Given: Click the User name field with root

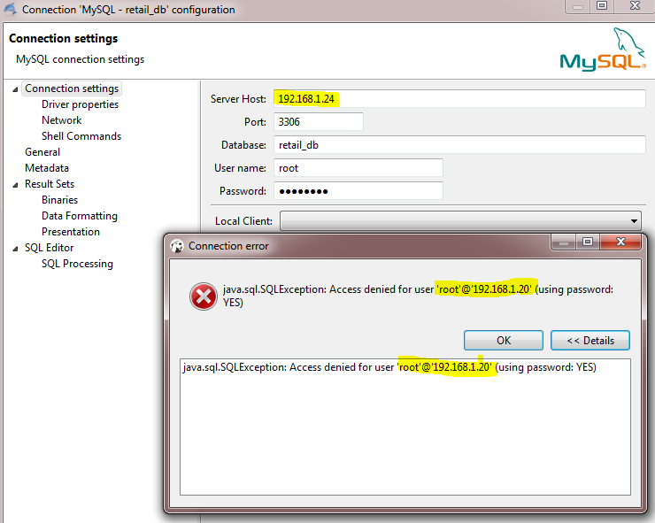Looking at the screenshot, I should (358, 168).
